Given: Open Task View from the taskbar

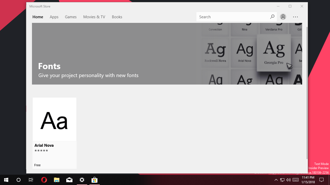Looking at the screenshot, I should [x=31, y=180].
